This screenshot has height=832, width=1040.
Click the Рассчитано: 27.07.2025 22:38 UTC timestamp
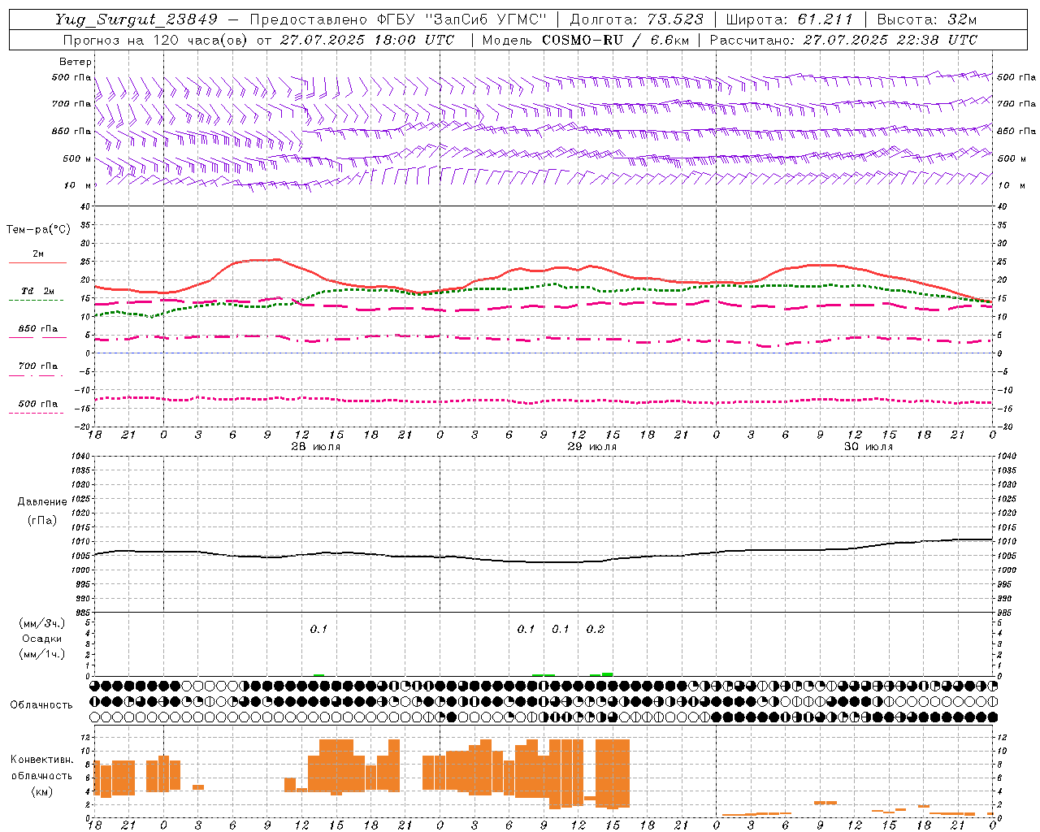[x=843, y=39]
